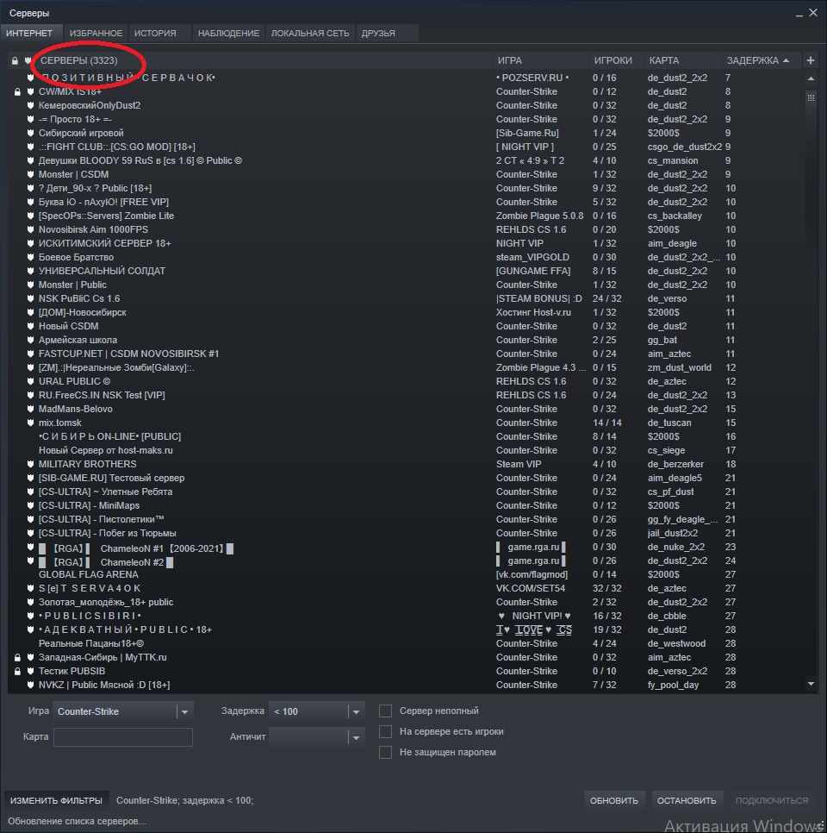Sort list by КАРТА column header
This screenshot has height=833, width=827.
(664, 60)
